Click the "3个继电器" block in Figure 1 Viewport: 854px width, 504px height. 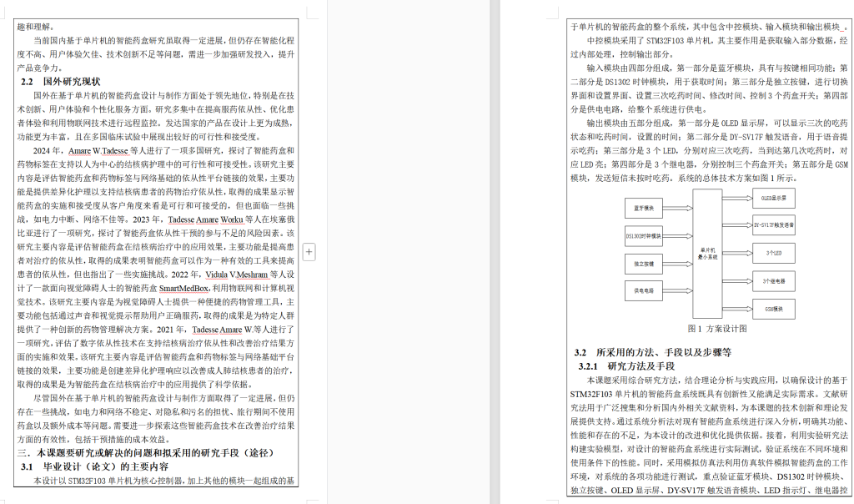point(773,281)
